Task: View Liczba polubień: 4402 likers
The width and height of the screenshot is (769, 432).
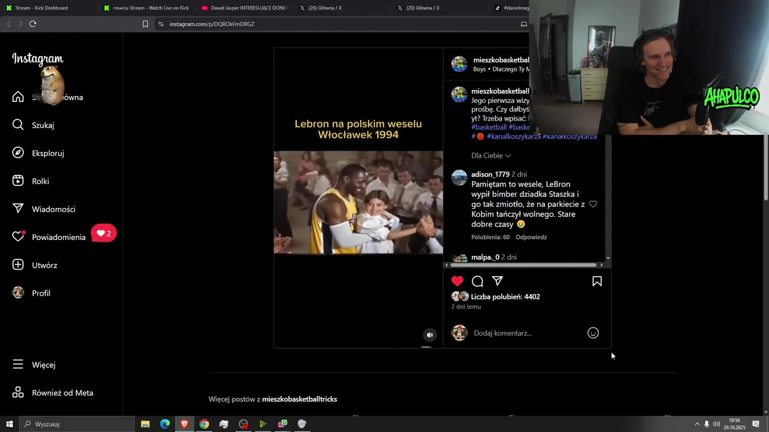Action: point(505,296)
